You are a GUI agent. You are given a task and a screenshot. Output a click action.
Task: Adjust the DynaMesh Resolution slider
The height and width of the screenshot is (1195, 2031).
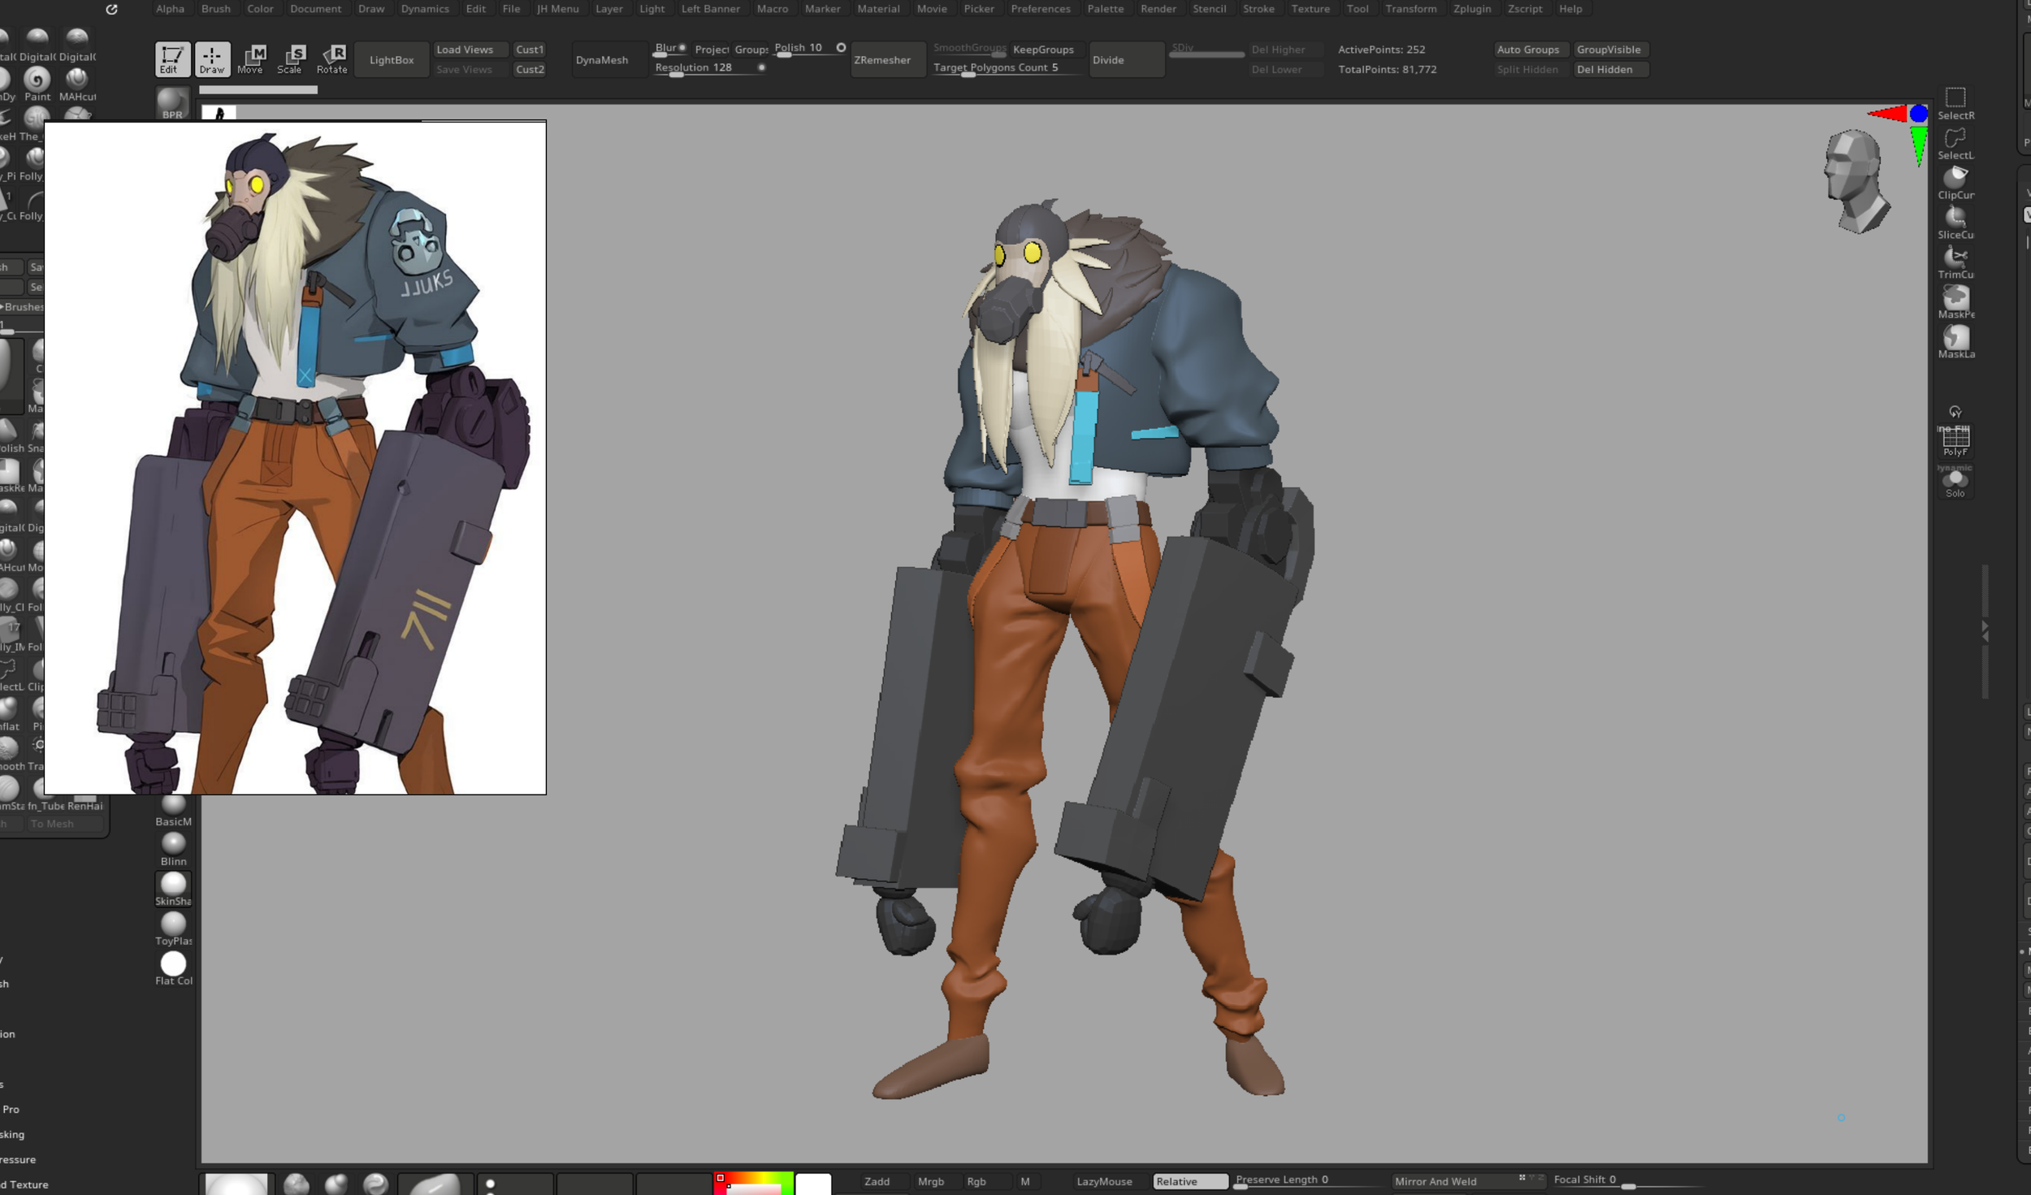click(710, 69)
